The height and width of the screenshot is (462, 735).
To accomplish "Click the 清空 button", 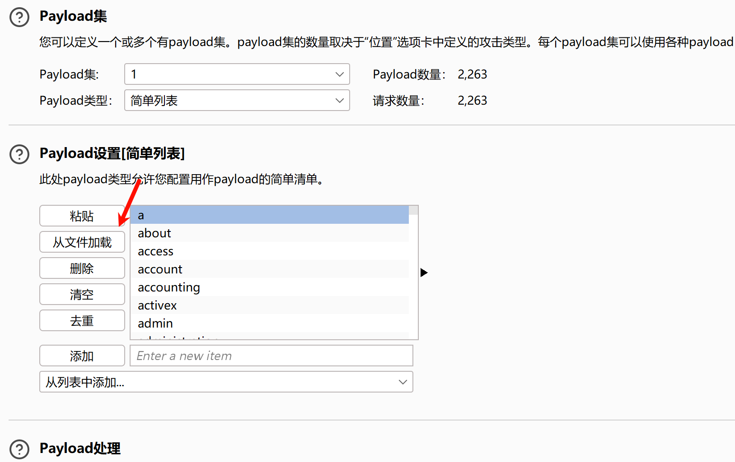I will point(82,294).
